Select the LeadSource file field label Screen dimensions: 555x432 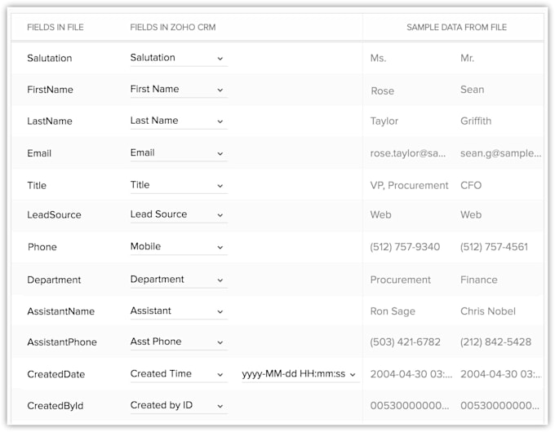54,215
